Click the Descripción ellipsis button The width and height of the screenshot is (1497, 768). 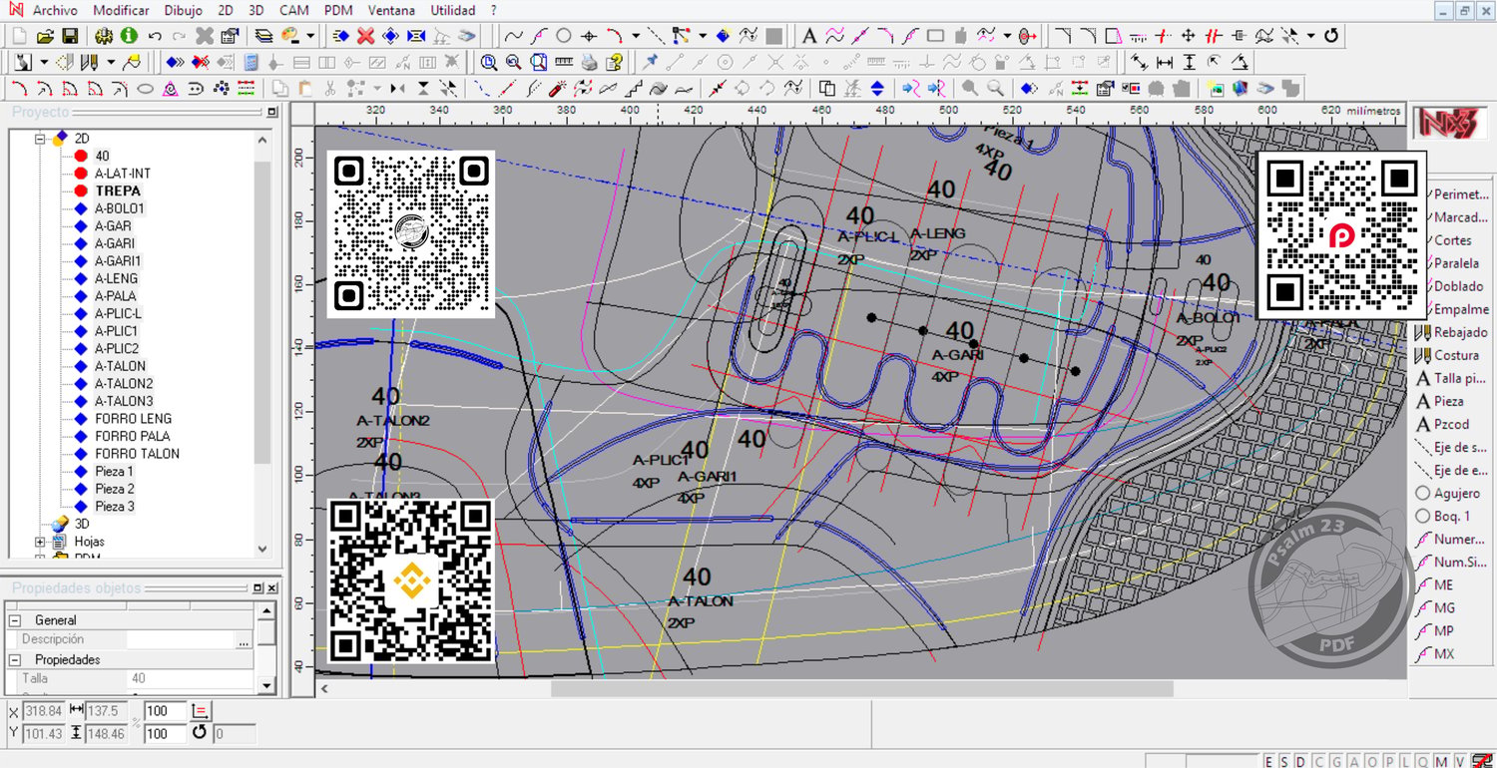244,640
